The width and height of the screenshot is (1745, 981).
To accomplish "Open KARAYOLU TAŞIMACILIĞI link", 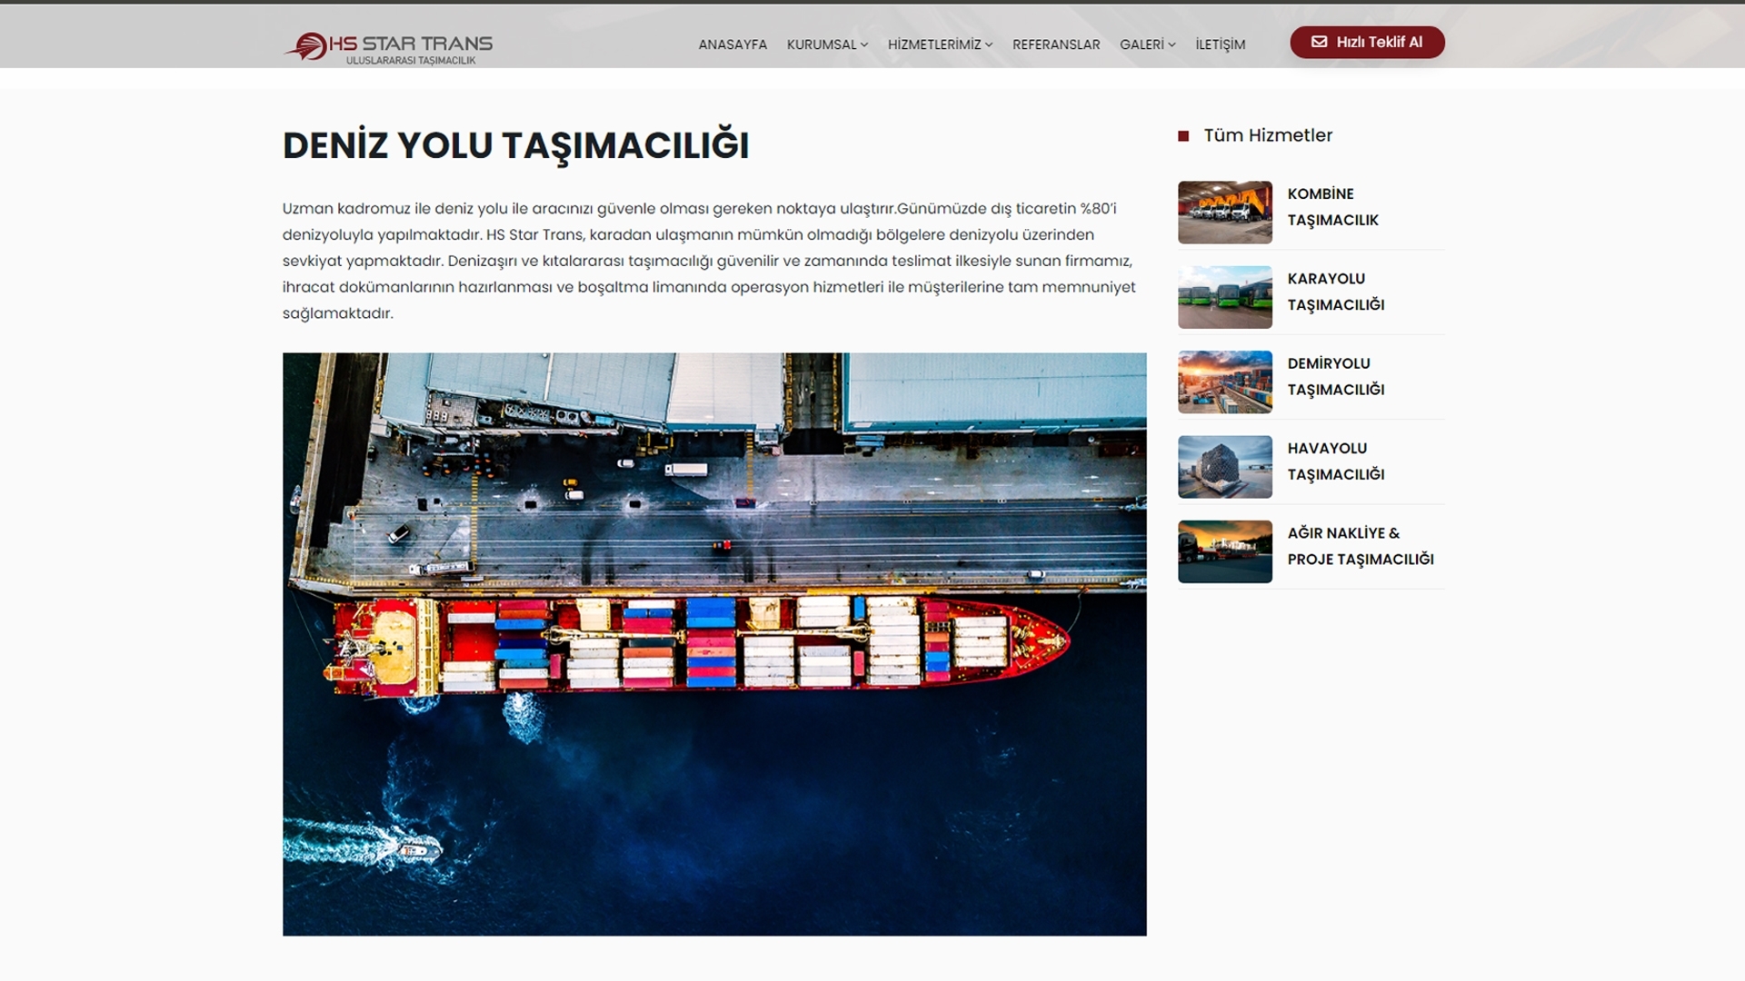I will [1336, 292].
